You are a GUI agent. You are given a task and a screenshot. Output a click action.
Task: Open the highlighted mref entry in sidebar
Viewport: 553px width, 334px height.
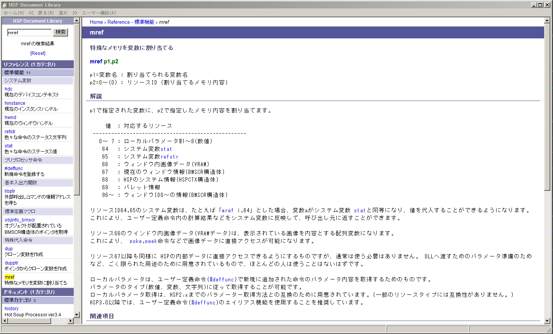pyautogui.click(x=10, y=277)
